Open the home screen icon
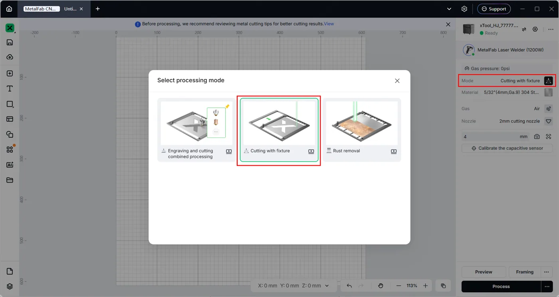This screenshot has height=297, width=559. pyautogui.click(x=9, y=9)
